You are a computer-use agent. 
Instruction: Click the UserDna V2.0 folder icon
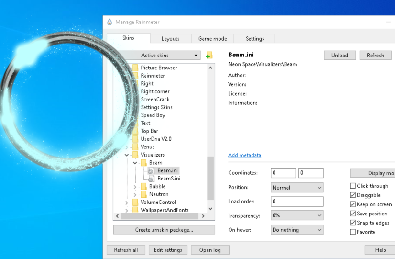(x=135, y=139)
